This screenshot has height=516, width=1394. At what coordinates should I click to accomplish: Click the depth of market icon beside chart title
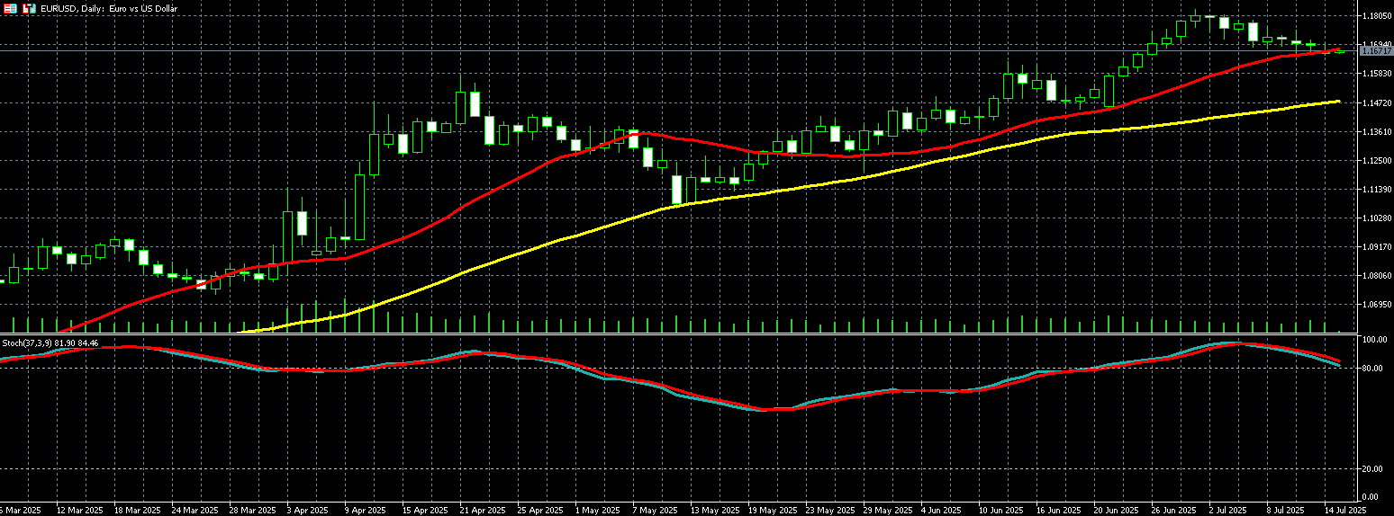point(29,8)
